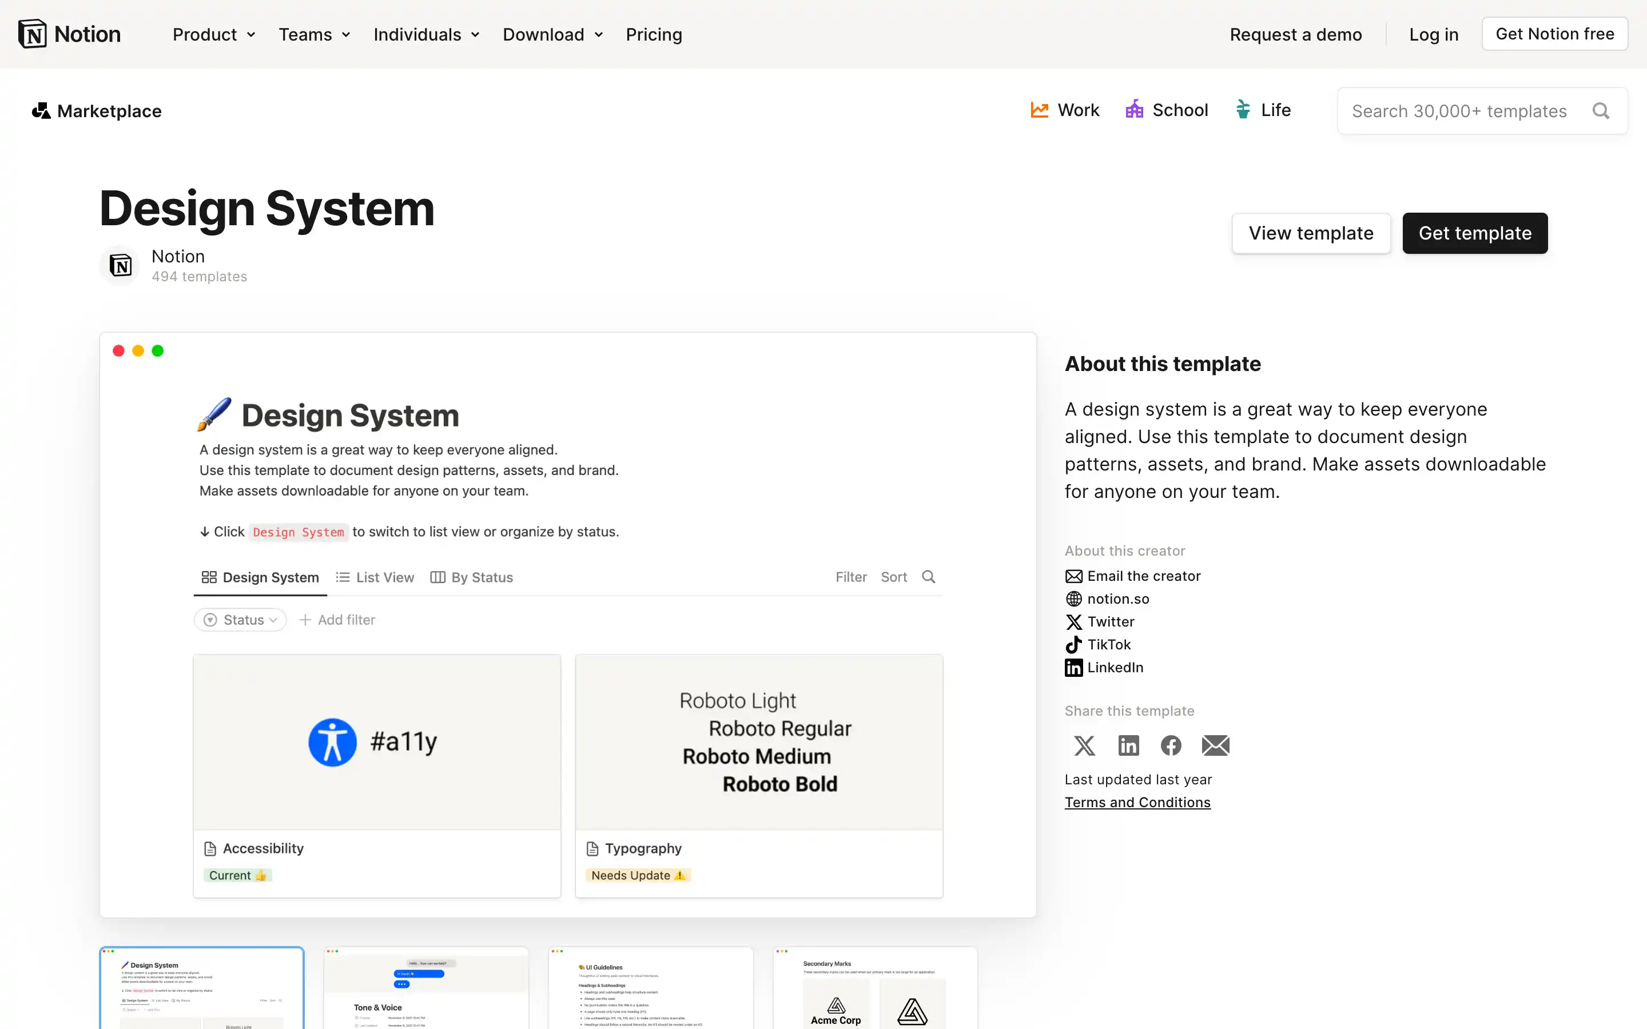1647x1029 pixels.
Task: Click the globe icon next to notion.so
Action: [1074, 599]
